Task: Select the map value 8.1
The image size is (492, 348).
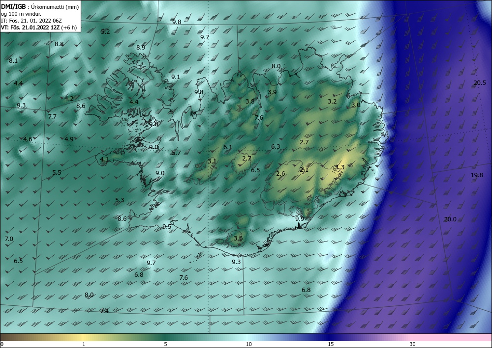Action: tap(13, 61)
